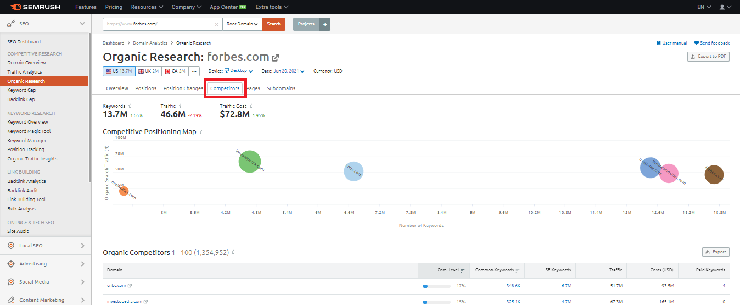Click the green investopedia.com bubble on chart

250,162
